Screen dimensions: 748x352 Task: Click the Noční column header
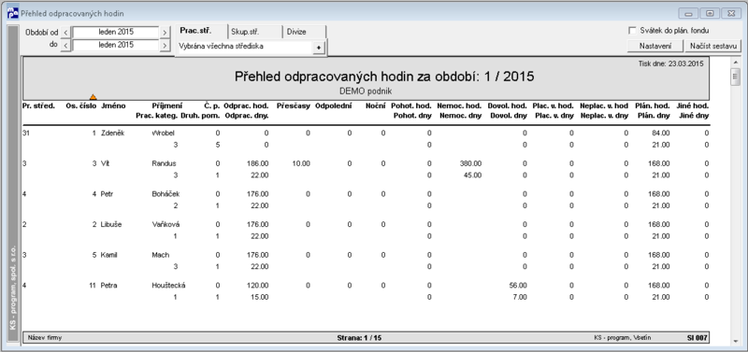tap(376, 106)
